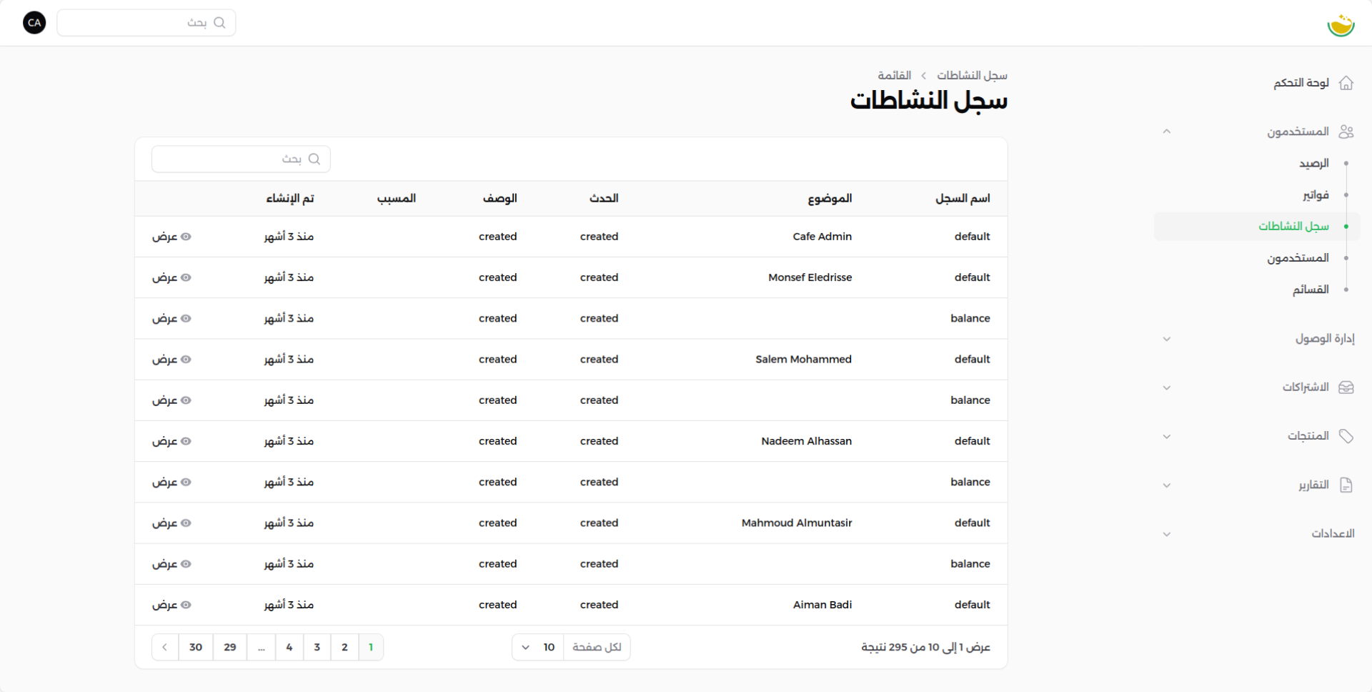This screenshot has width=1372, height=692.
Task: Click the document icon beside التقارير
Action: (x=1346, y=485)
